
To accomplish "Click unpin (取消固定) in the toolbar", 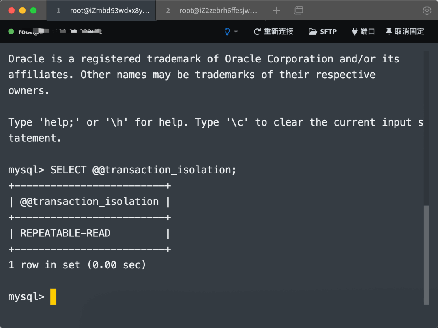I will [x=405, y=32].
